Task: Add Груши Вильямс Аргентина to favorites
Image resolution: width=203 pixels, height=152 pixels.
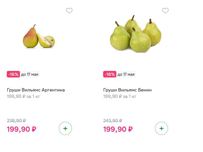Action: coord(69,11)
